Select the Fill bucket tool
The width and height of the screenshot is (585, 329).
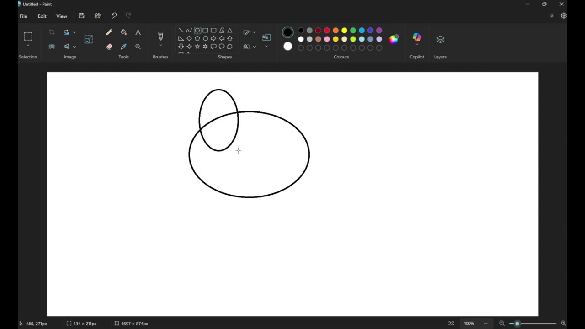123,32
